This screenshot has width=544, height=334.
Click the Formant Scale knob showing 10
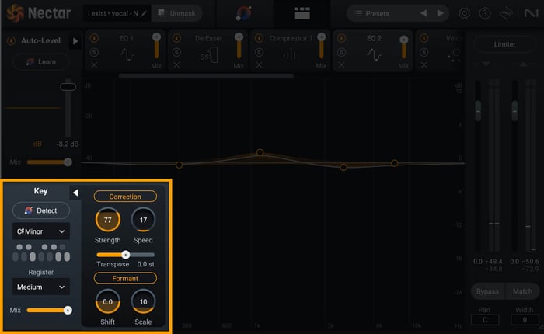tap(143, 301)
